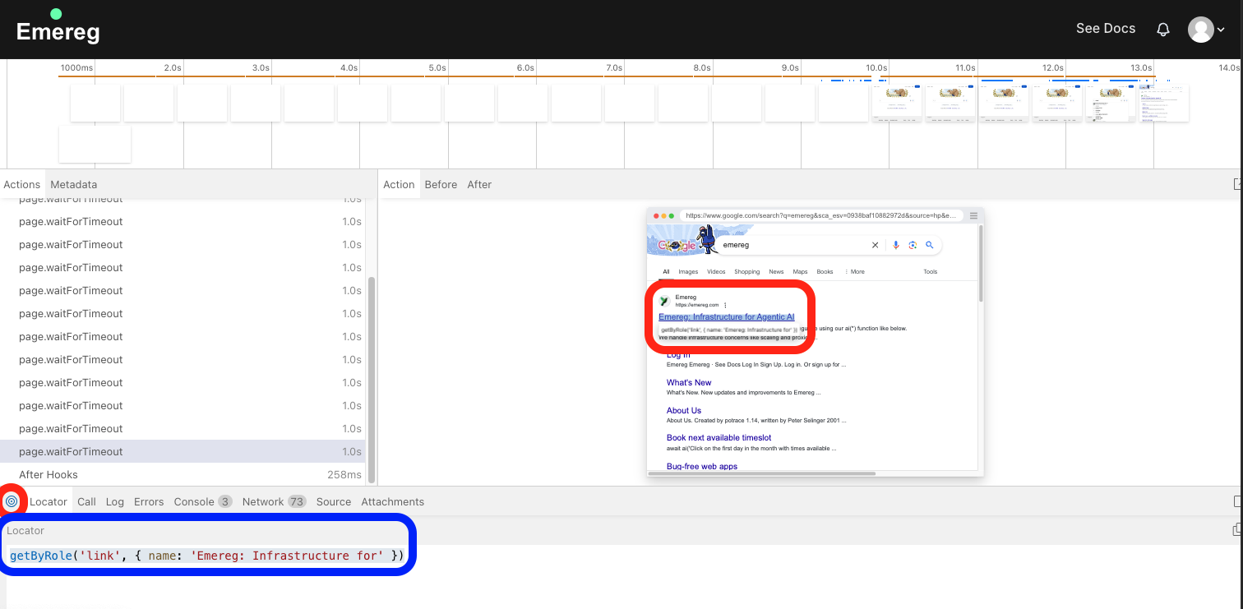Open notifications via the bell icon

point(1163,29)
